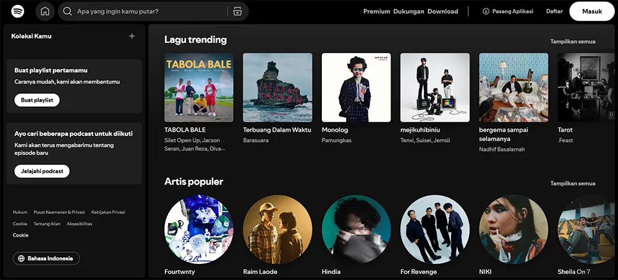Click the Raim Laode name label
The height and width of the screenshot is (280, 618).
(x=260, y=272)
